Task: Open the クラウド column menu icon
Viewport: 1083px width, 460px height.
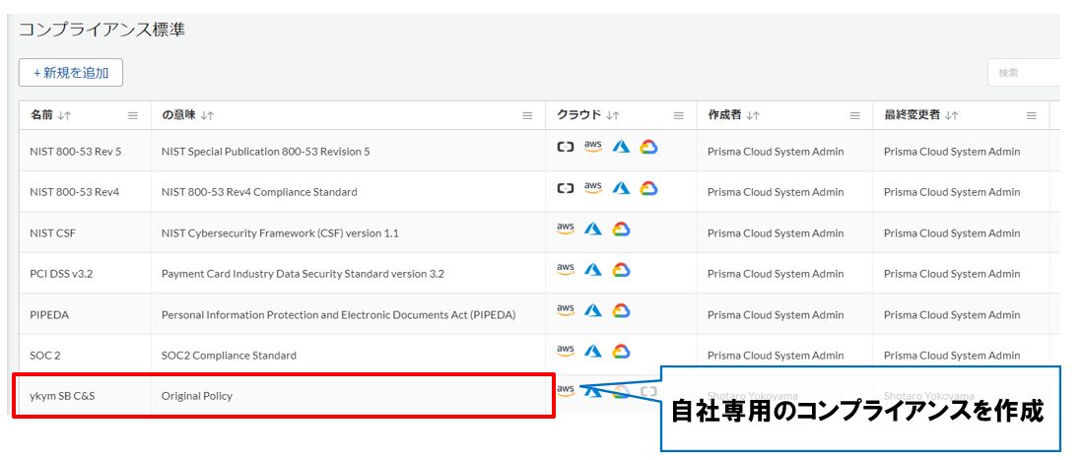Action: pos(679,116)
